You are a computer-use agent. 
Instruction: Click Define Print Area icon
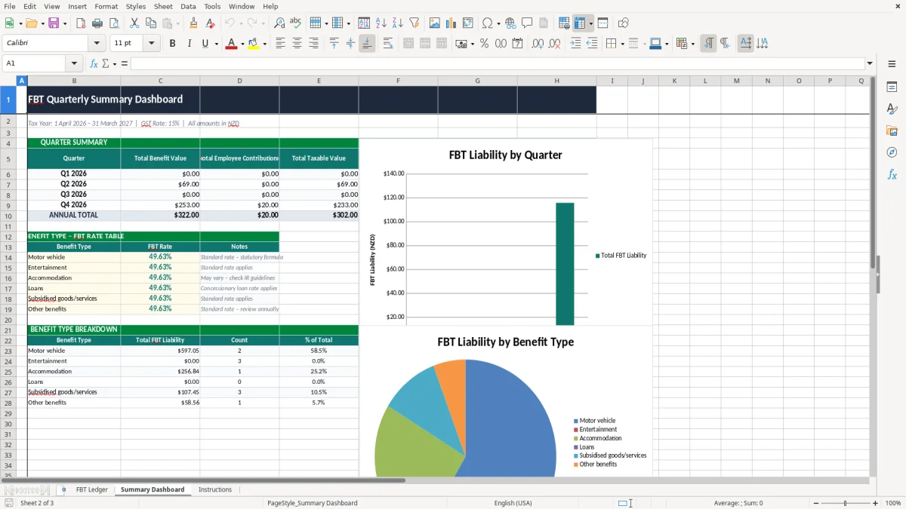pyautogui.click(x=564, y=23)
